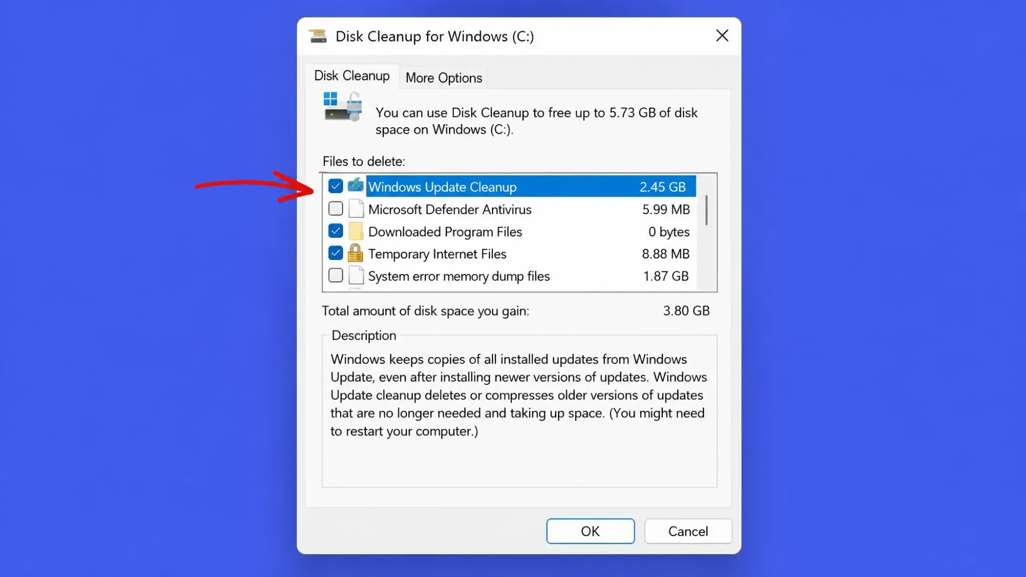Screen dimensions: 1026x577
Task: Click the 'Files to delete:' label
Action: (364, 162)
